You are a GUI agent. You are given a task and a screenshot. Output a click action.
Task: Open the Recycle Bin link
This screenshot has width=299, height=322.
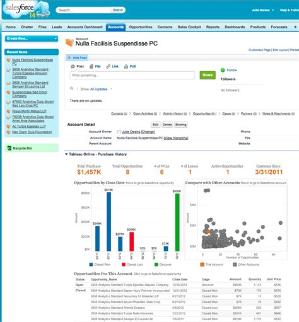coord(23,148)
